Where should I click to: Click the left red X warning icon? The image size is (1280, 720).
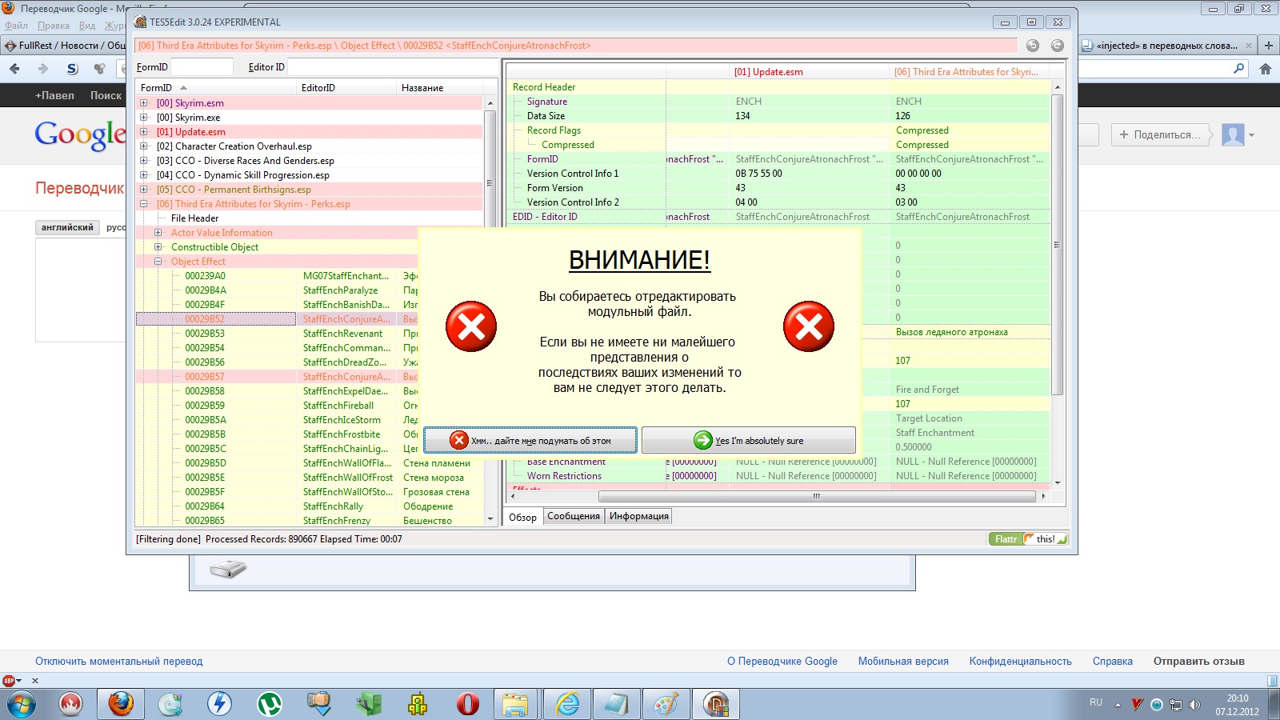coord(471,326)
